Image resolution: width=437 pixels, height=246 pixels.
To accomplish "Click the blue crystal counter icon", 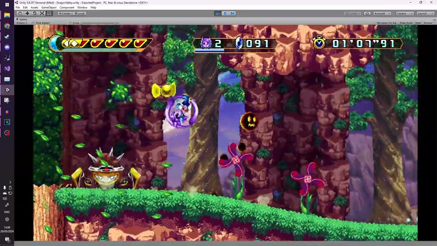I will pyautogui.click(x=239, y=43).
